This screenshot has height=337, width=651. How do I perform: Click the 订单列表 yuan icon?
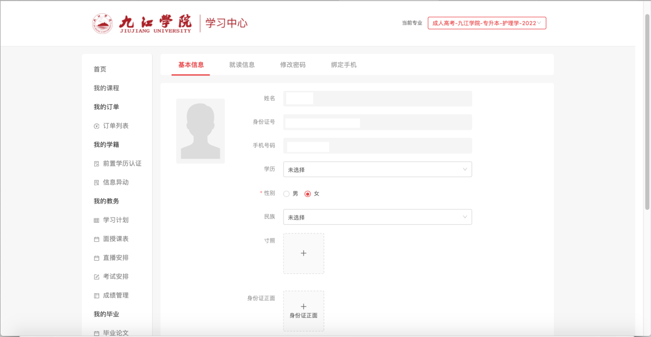(x=96, y=126)
